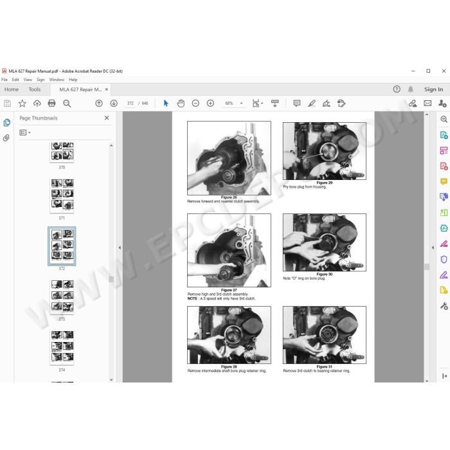
Task: Zoom in with the plus button
Action: [210, 104]
